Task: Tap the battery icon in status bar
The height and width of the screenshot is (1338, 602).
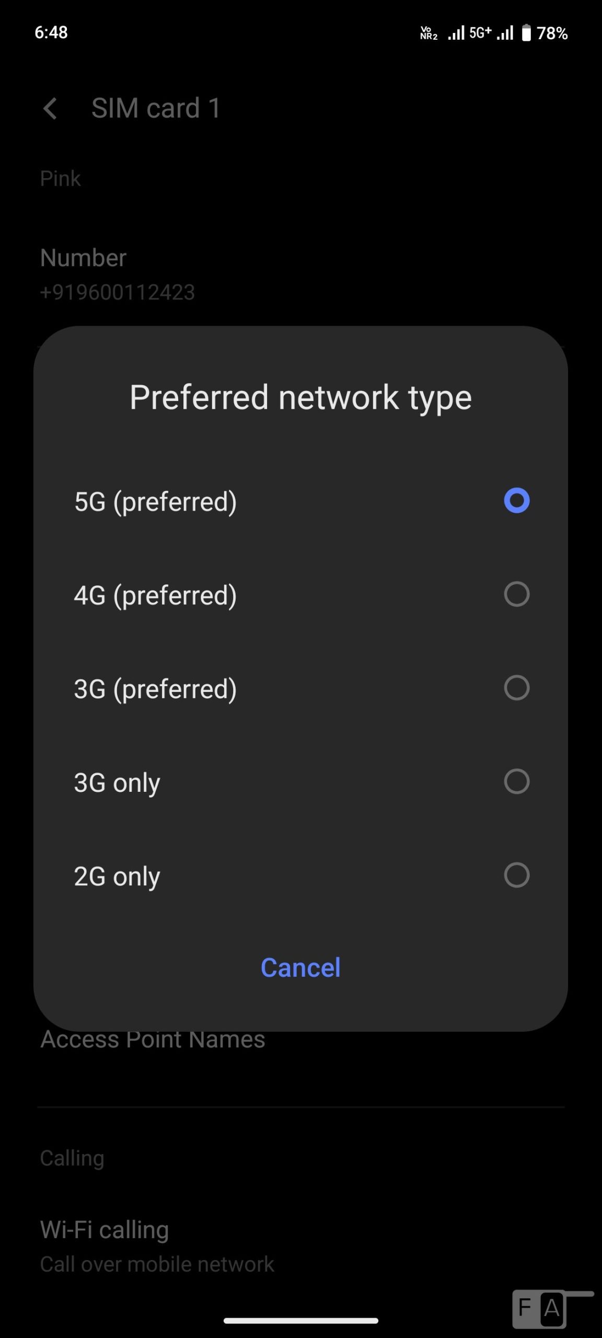Action: point(526,33)
